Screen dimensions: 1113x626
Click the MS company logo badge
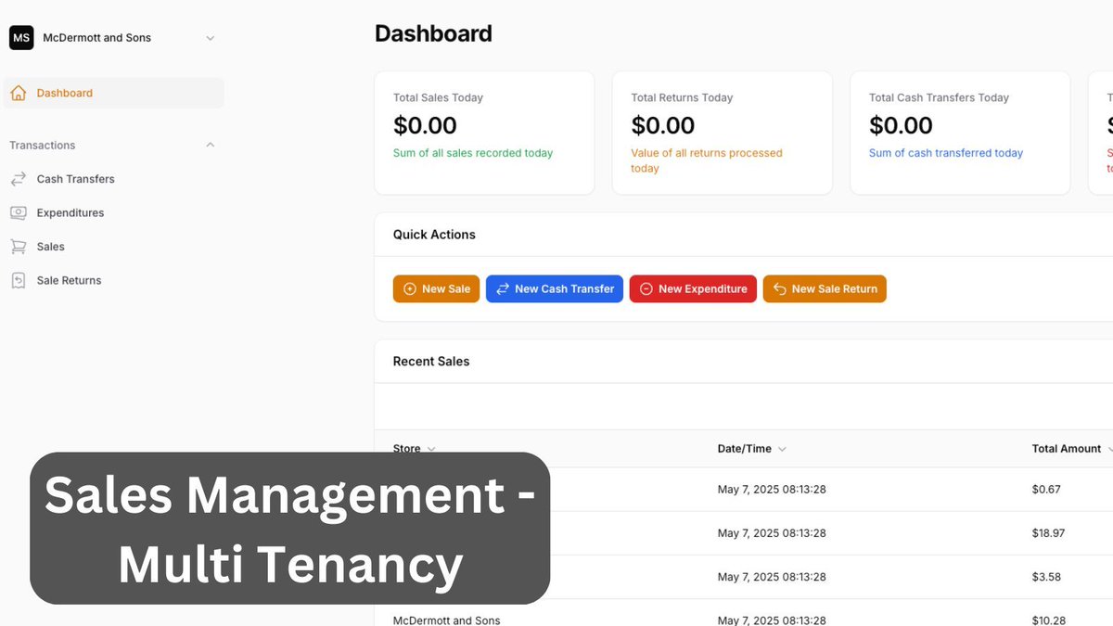coord(21,38)
